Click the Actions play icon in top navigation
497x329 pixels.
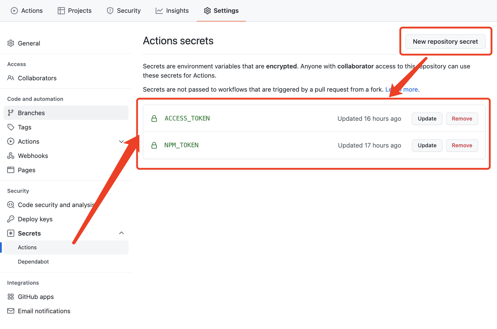[14, 11]
